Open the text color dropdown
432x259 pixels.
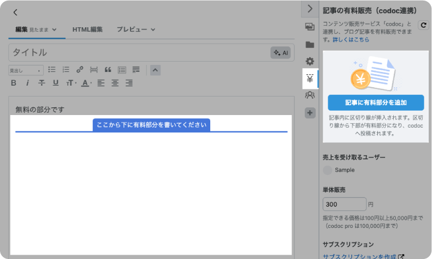[x=85, y=83]
